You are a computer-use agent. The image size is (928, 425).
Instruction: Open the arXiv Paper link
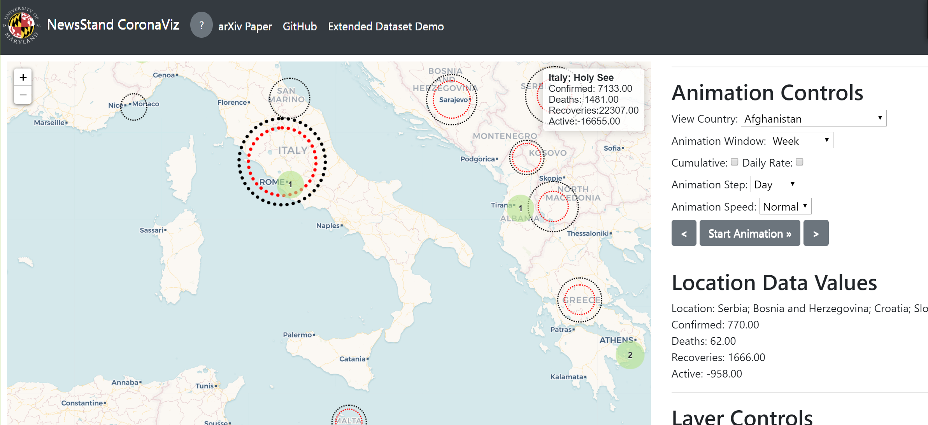pos(245,26)
